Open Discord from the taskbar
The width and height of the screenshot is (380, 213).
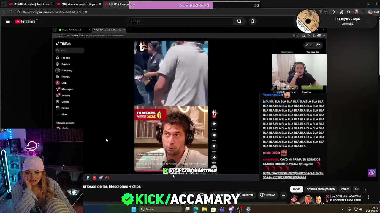[231, 209]
